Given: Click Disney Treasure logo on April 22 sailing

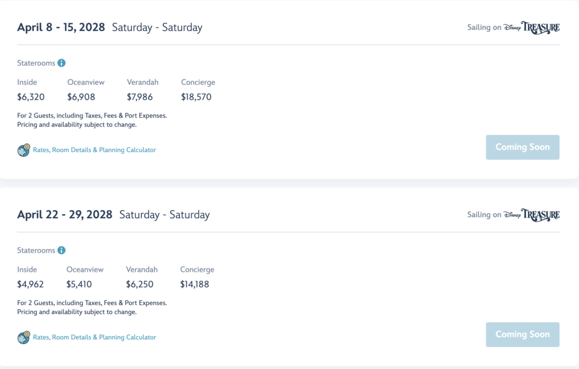Looking at the screenshot, I should [x=532, y=215].
